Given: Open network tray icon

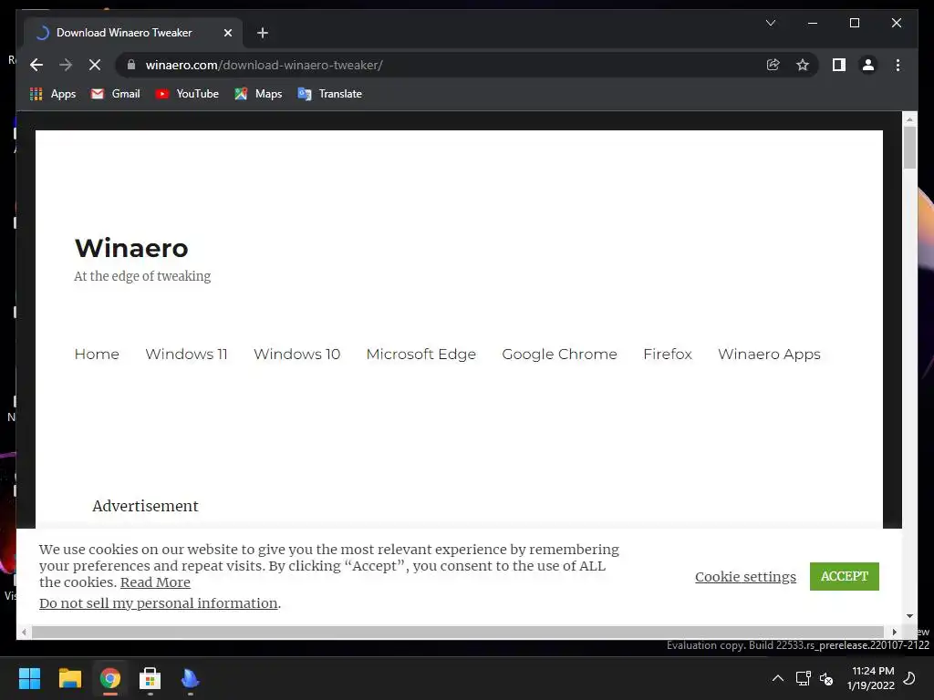Looking at the screenshot, I should tap(803, 678).
